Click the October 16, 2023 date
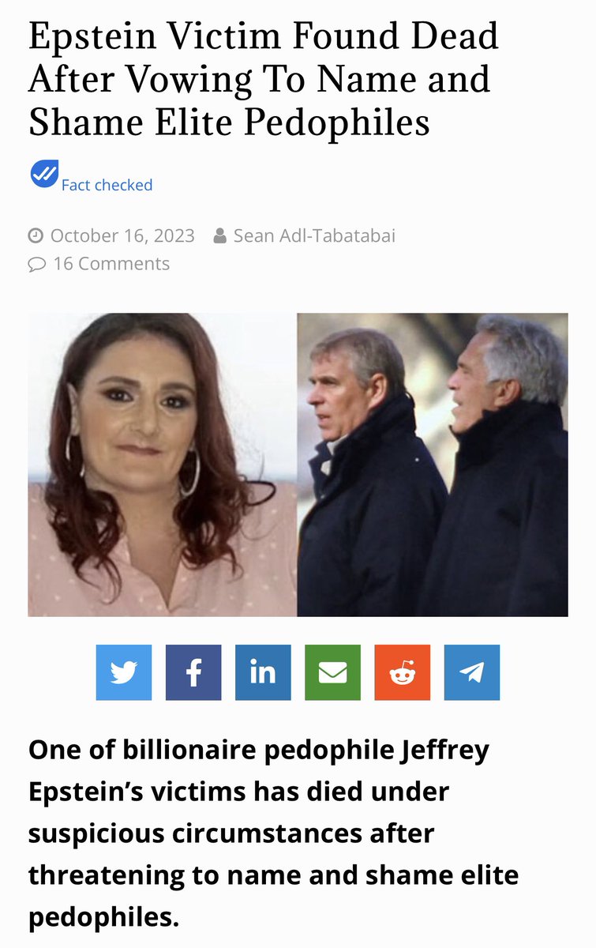This screenshot has height=948, width=596. pyautogui.click(x=122, y=235)
